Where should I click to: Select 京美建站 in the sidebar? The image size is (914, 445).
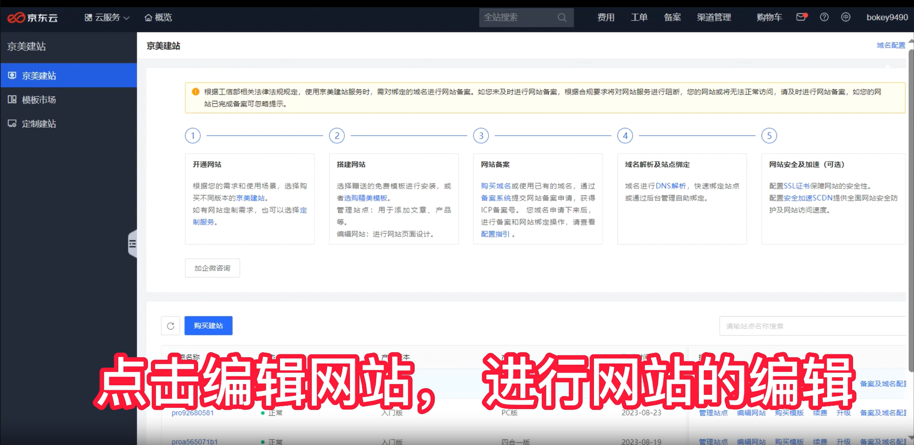(x=69, y=75)
